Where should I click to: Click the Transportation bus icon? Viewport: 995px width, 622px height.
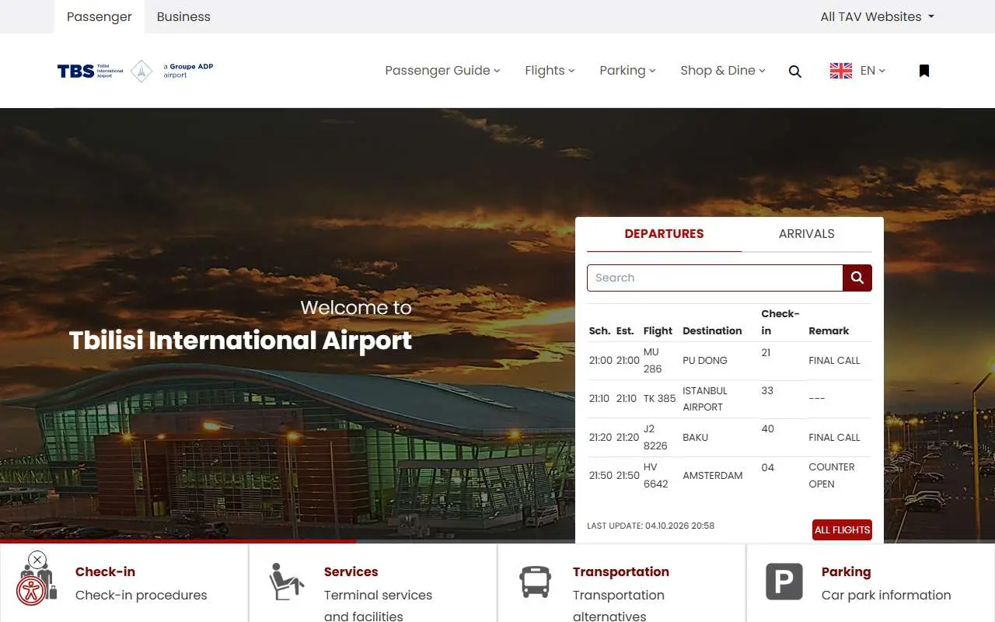[536, 582]
